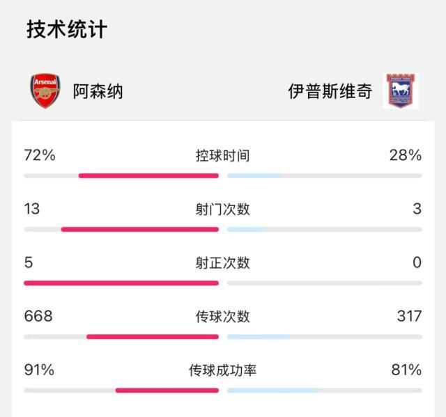Click the 射门次数 stat label
The height and width of the screenshot is (417, 446).
(222, 210)
